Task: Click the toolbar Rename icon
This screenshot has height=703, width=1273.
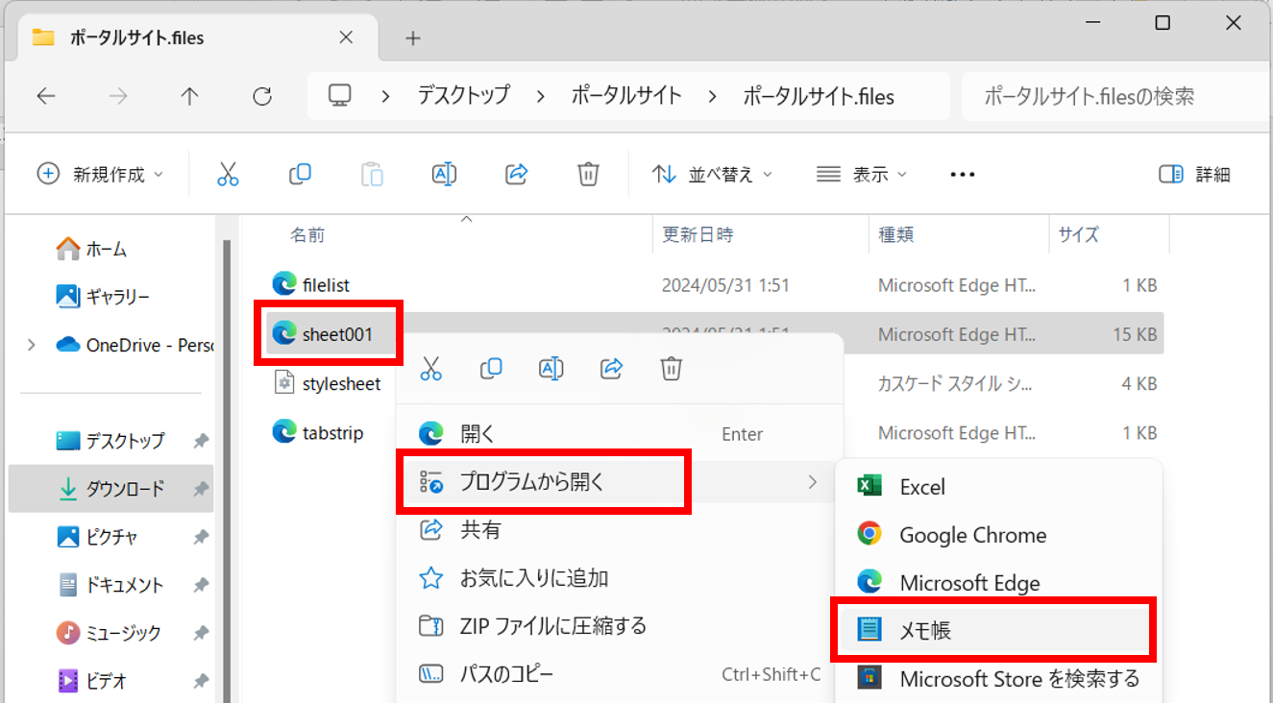Action: click(x=444, y=174)
